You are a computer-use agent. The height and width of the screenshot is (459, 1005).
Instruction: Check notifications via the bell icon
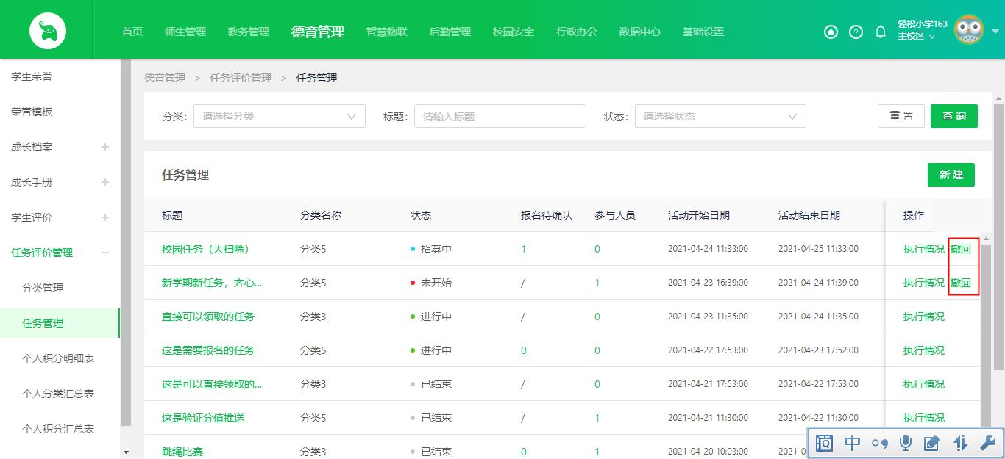(x=880, y=32)
